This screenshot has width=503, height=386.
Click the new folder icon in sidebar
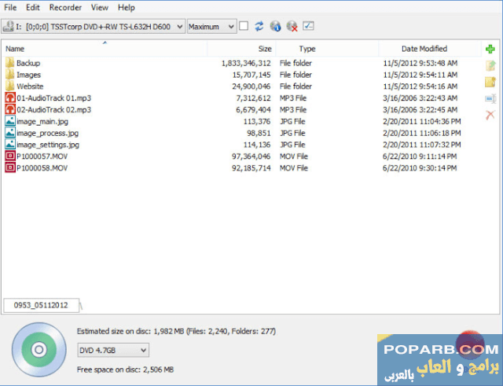[490, 82]
